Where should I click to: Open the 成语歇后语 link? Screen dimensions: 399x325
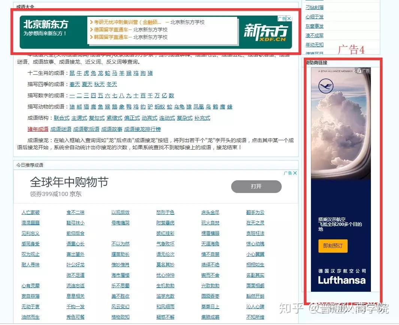tap(86, 129)
